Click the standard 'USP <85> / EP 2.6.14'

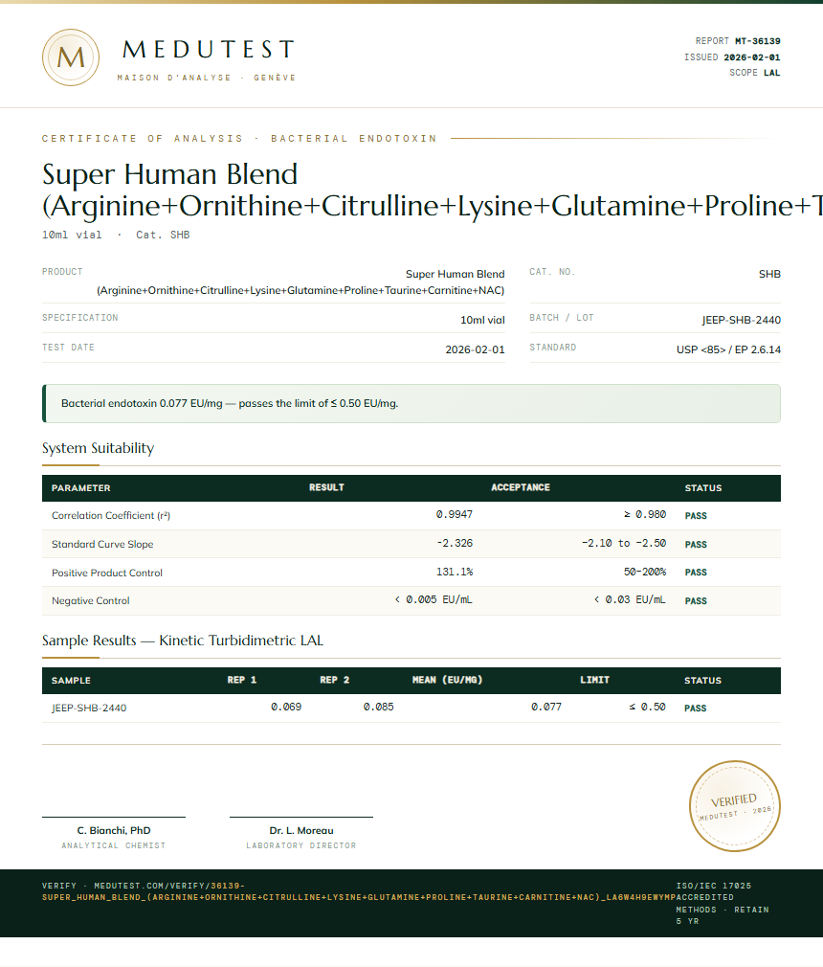728,349
